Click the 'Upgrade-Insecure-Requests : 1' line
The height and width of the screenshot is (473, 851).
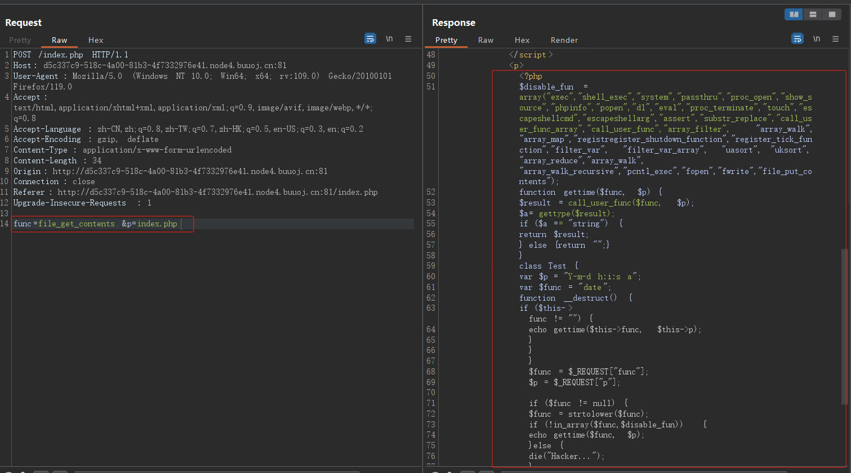click(x=82, y=203)
